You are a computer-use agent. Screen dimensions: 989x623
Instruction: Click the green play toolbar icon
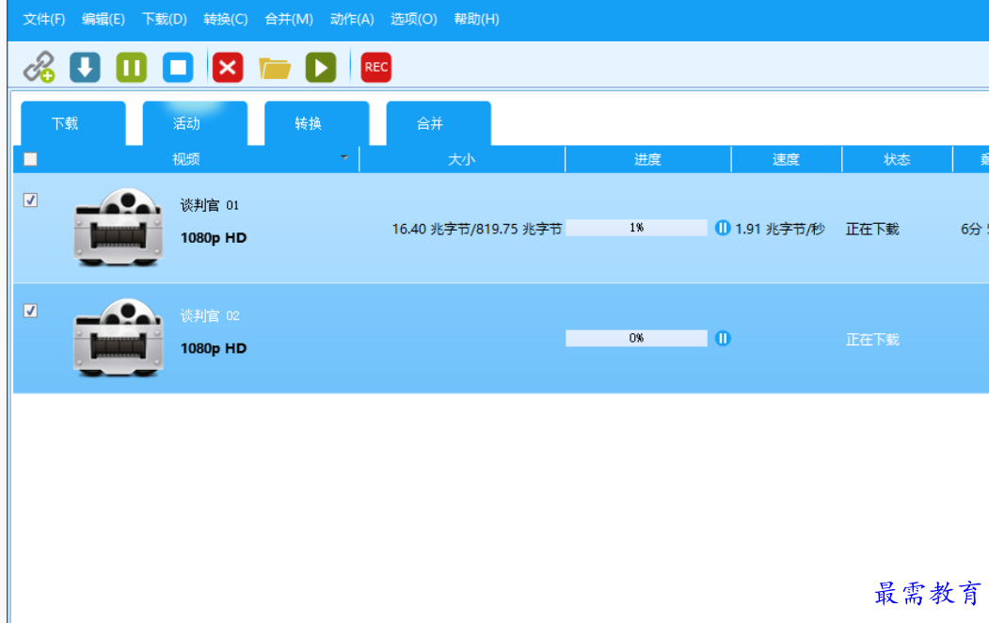[321, 67]
